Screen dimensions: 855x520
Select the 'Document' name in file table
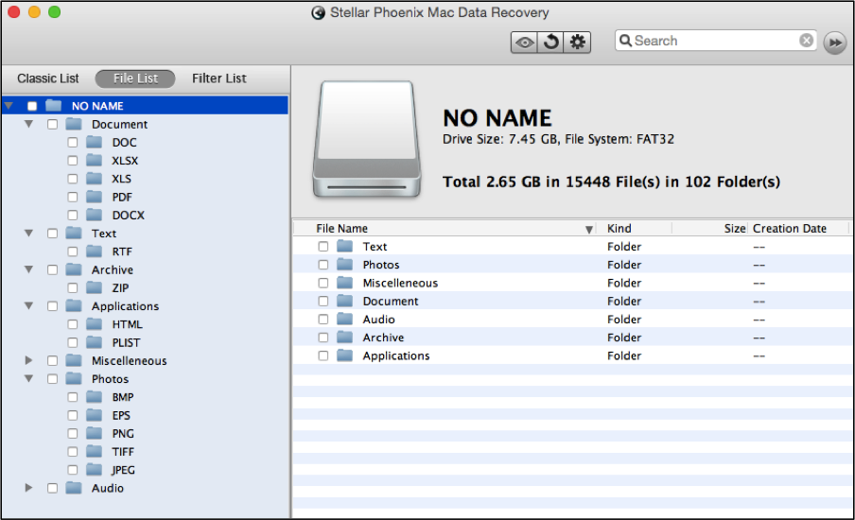(x=391, y=301)
